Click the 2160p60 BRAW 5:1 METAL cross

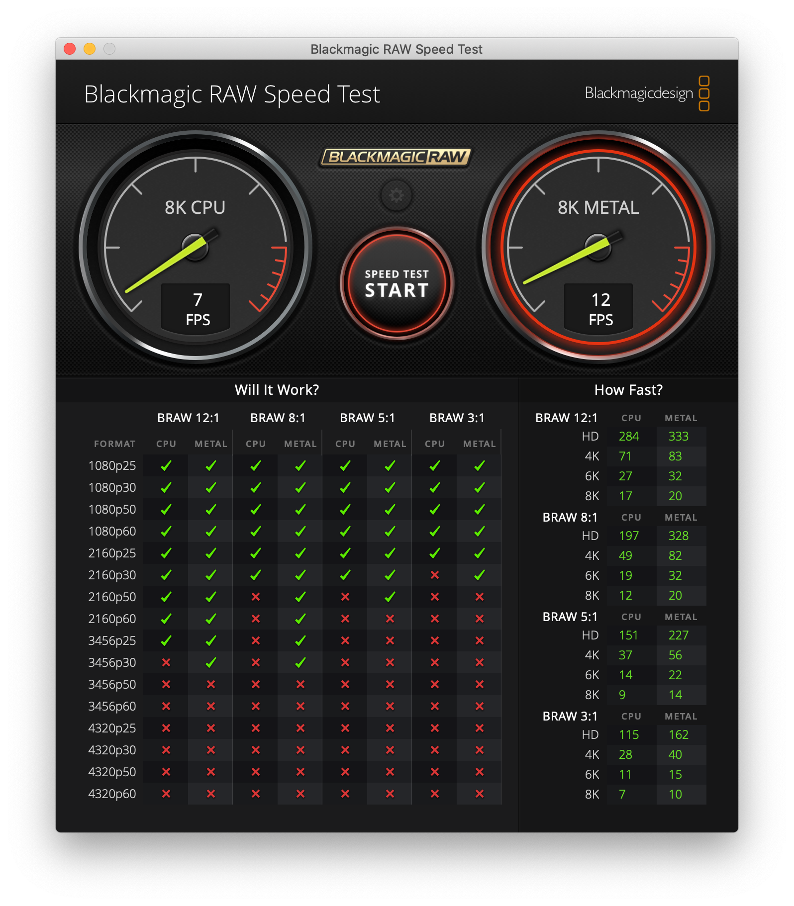pyautogui.click(x=390, y=619)
